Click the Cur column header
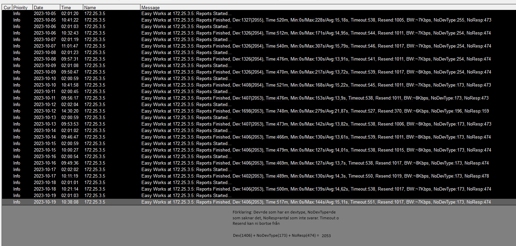Image resolution: width=516 pixels, height=246 pixels. 7,8
